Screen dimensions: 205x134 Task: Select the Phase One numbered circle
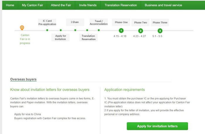(x=121, y=31)
